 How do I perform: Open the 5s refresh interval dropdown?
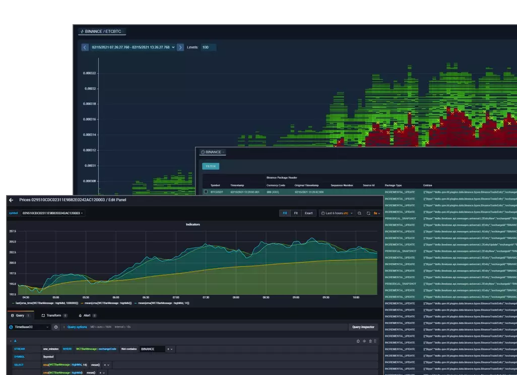376,213
